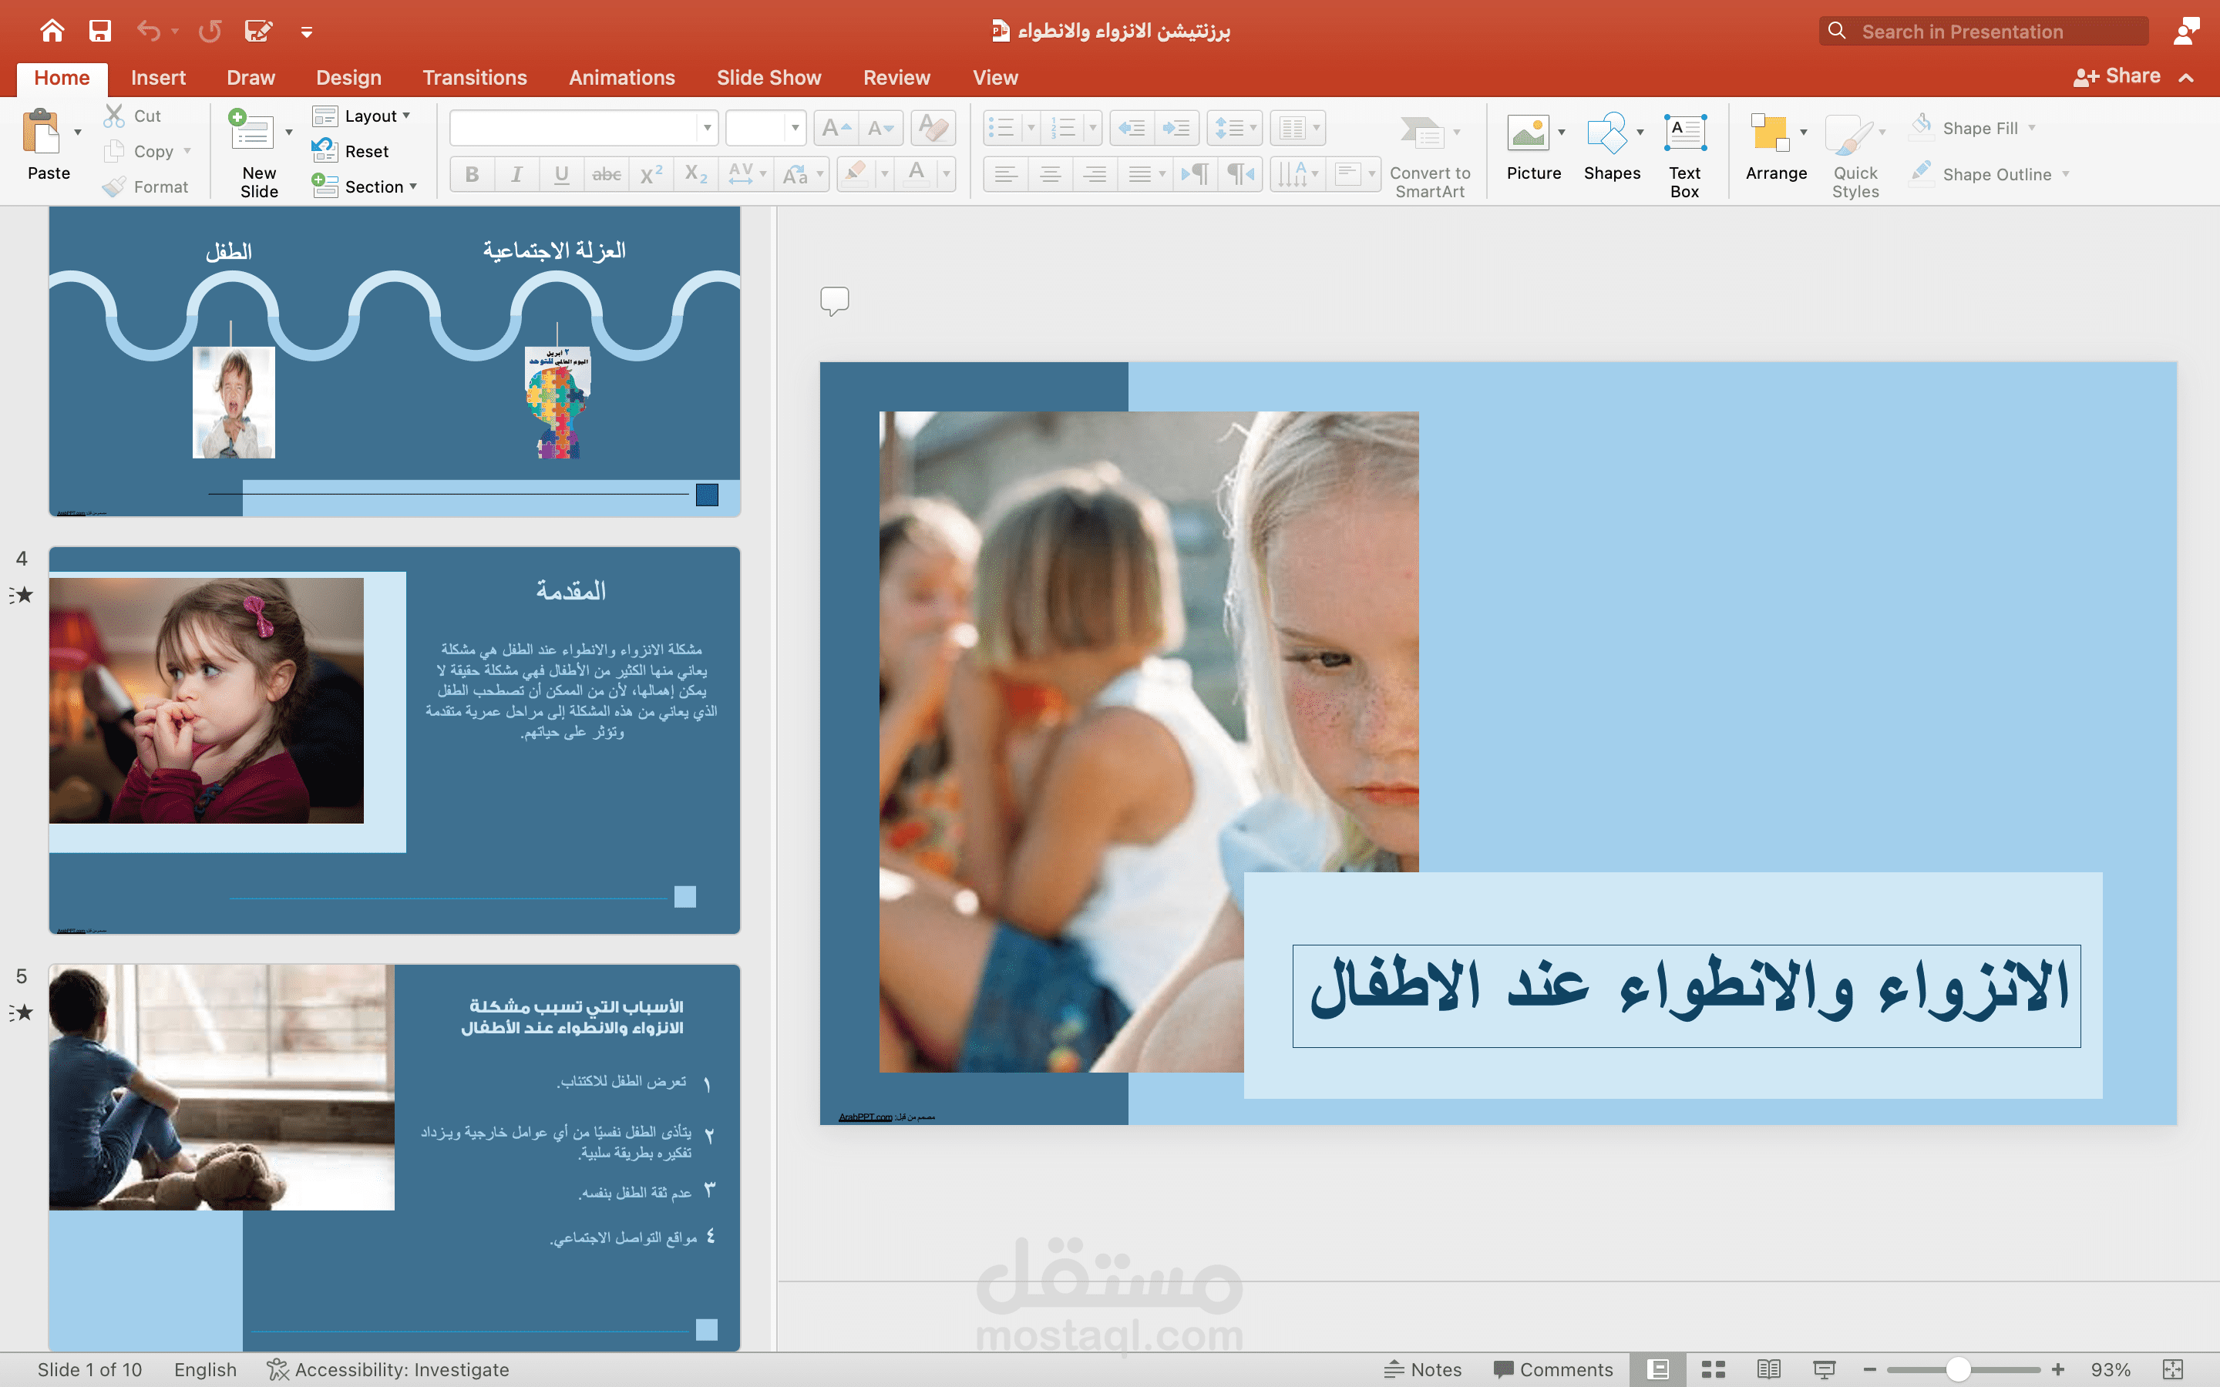Select the Arrange icon

click(x=1774, y=150)
